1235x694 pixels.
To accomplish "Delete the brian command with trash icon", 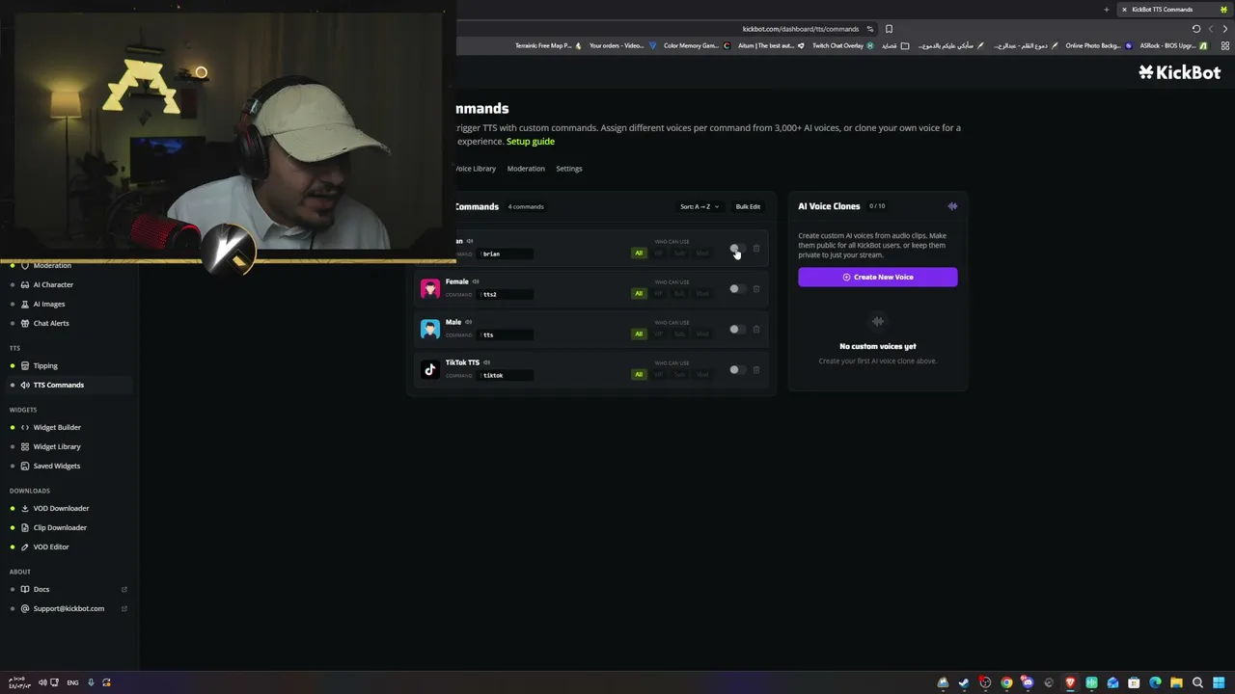I will [756, 249].
